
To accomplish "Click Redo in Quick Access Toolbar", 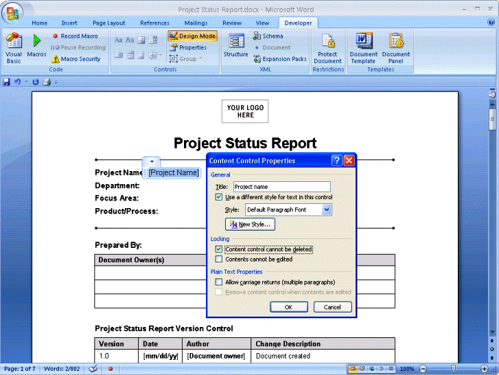I will [36, 82].
